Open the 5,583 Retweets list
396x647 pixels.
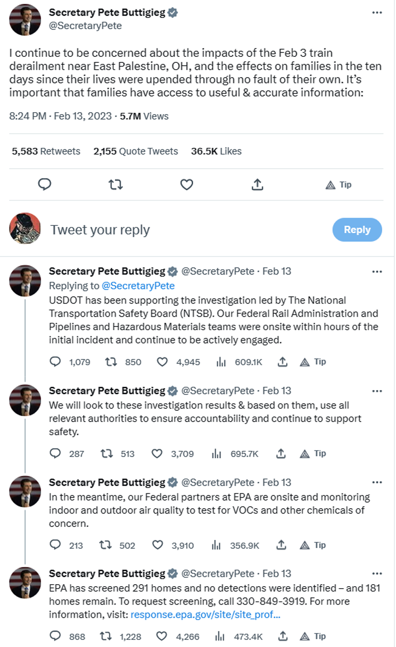(46, 151)
